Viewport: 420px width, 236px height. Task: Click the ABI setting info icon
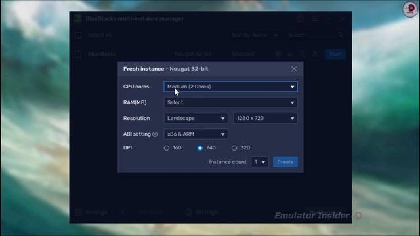tap(155, 134)
